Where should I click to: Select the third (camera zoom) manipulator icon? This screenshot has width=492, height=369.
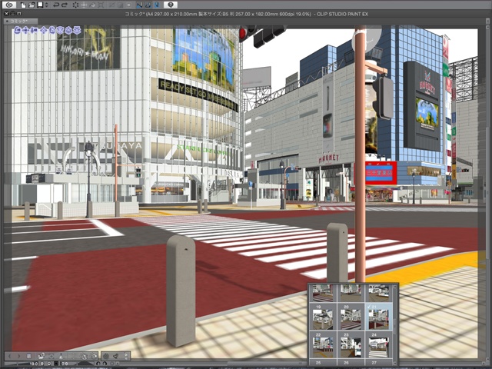coord(34,30)
